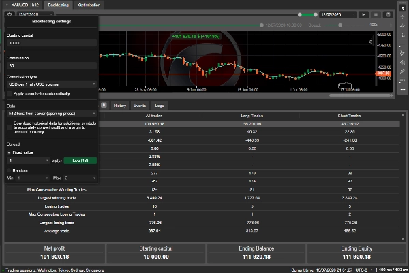Open the XAUUSD h12 chart tab
Viewport: 409px width, 273px height.
(25, 5)
